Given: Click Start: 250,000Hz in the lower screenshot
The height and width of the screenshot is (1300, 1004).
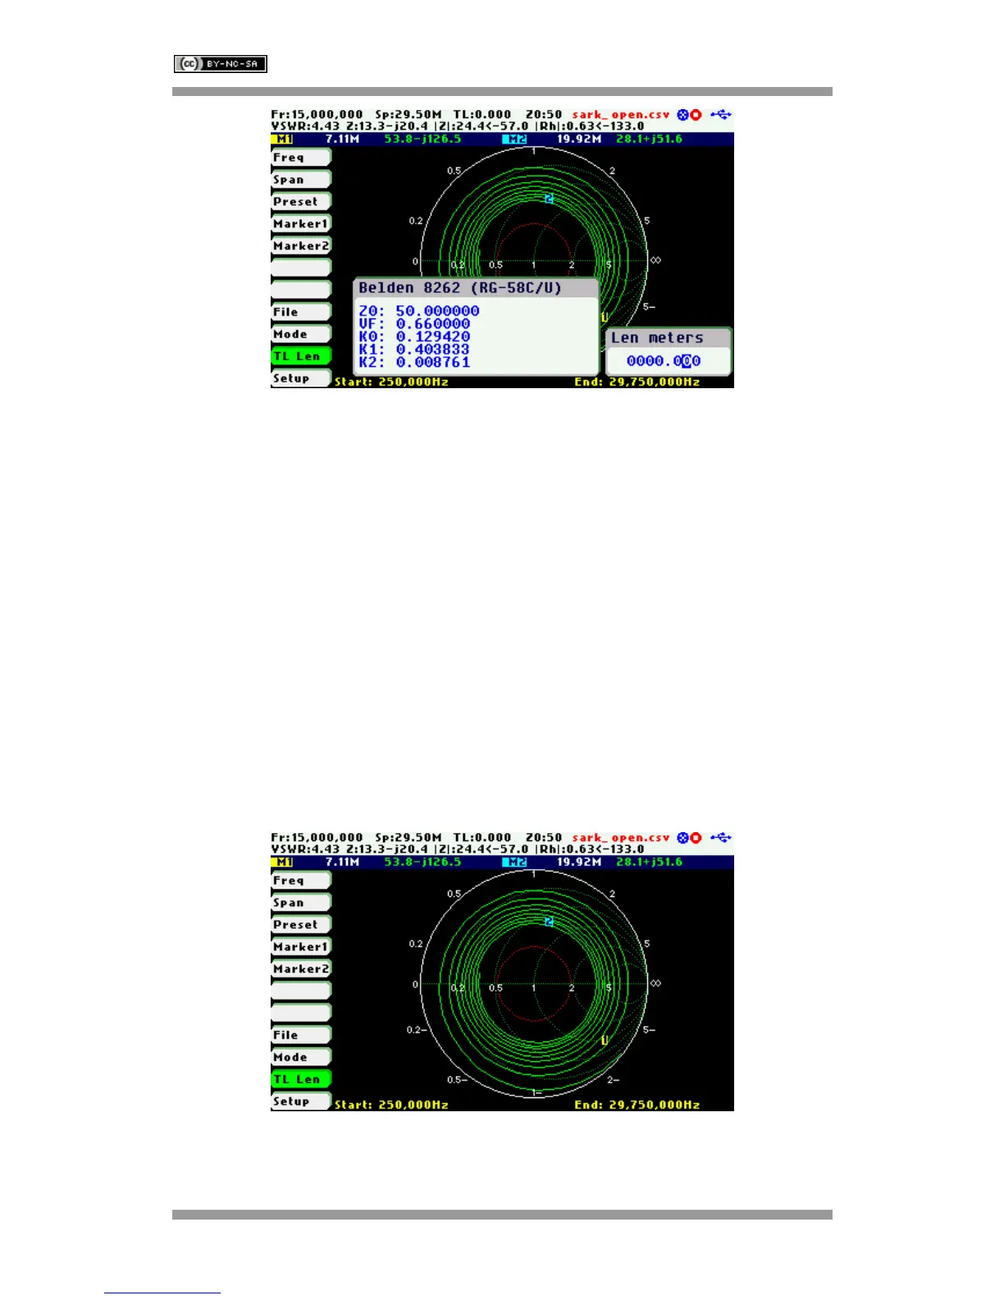Looking at the screenshot, I should pos(392,1105).
